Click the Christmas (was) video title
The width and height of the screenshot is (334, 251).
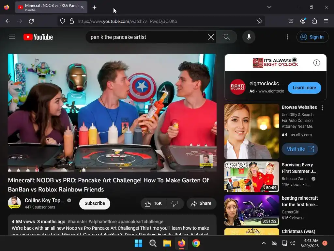coord(298,231)
